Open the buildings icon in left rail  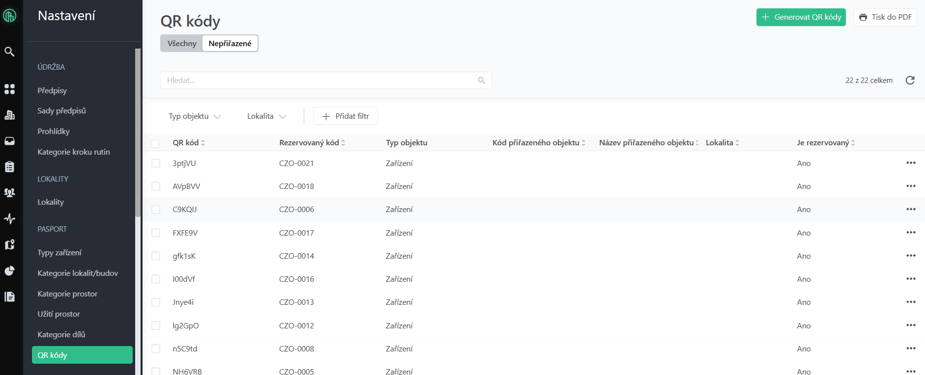click(9, 115)
